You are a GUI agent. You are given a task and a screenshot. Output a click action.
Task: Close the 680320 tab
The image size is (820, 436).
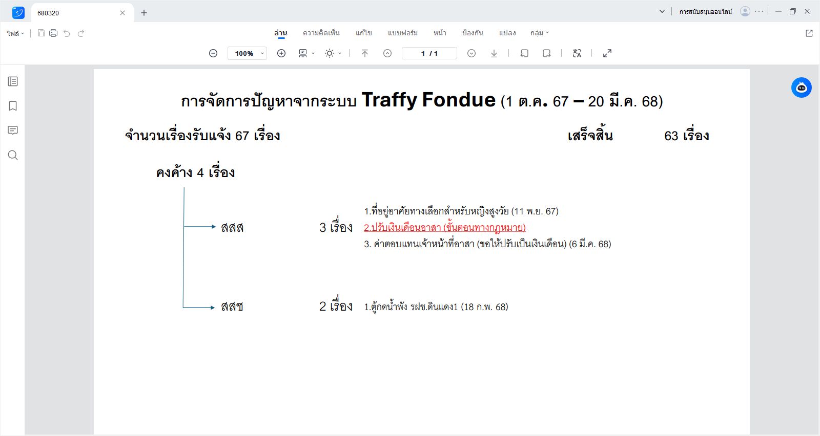122,13
